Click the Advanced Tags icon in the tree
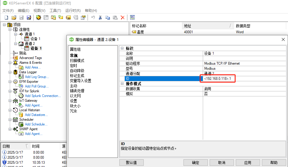Image resolution: width=288 pixels, height=167 pixels. [x=15, y=58]
